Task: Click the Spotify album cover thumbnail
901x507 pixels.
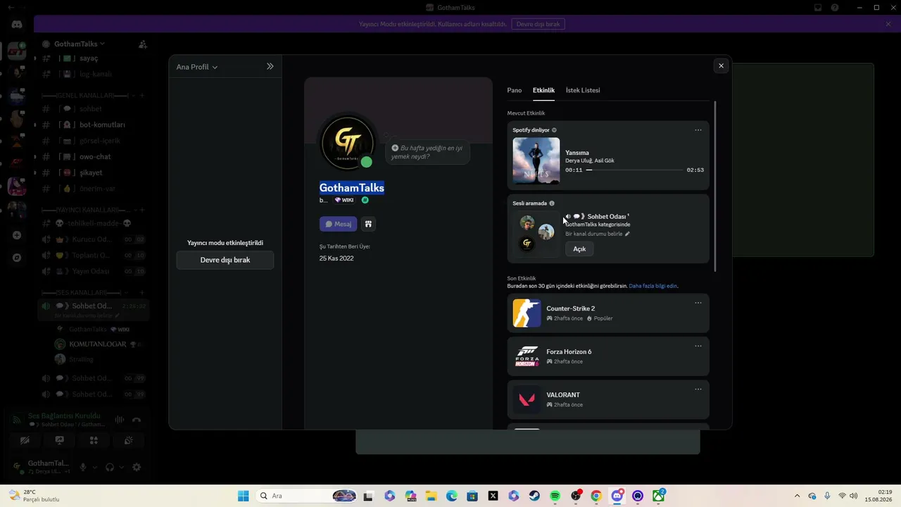Action: (536, 161)
